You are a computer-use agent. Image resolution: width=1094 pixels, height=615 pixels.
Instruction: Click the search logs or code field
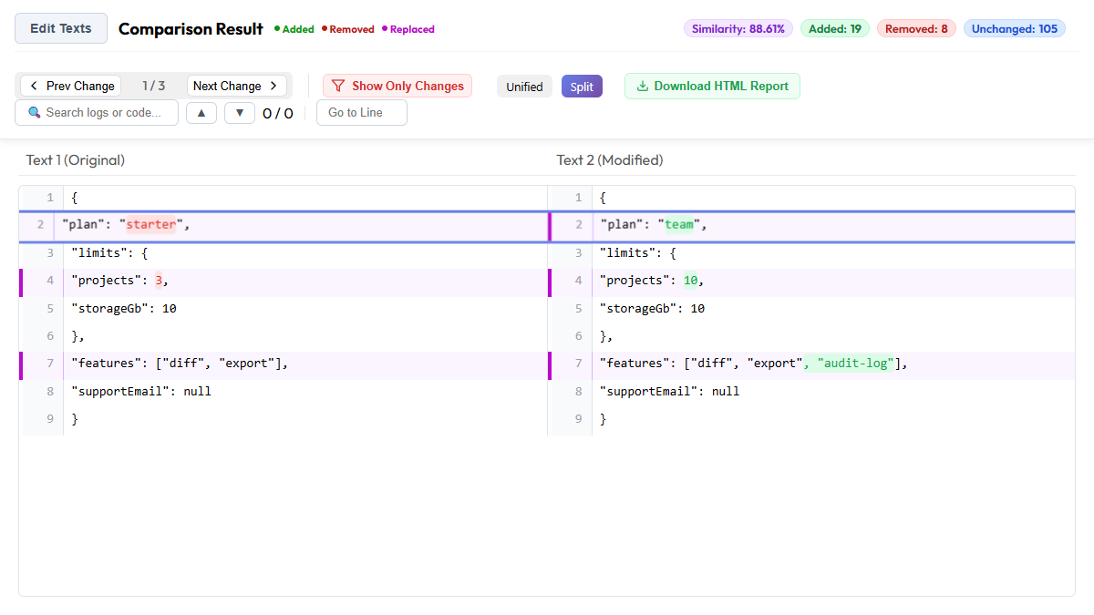coord(97,112)
